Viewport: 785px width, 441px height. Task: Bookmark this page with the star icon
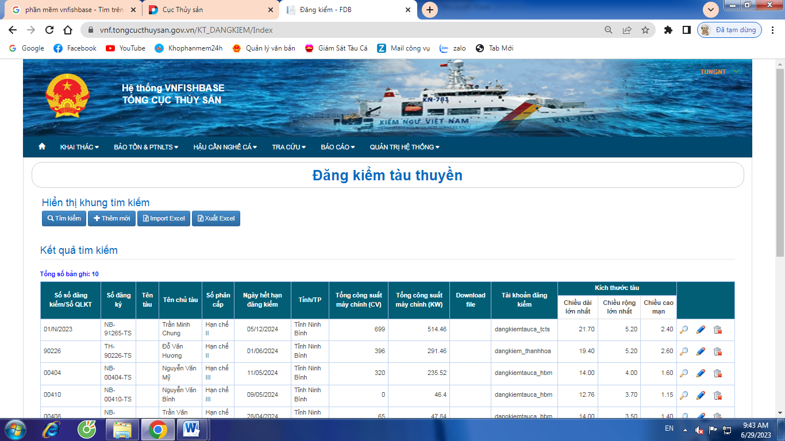coord(645,30)
